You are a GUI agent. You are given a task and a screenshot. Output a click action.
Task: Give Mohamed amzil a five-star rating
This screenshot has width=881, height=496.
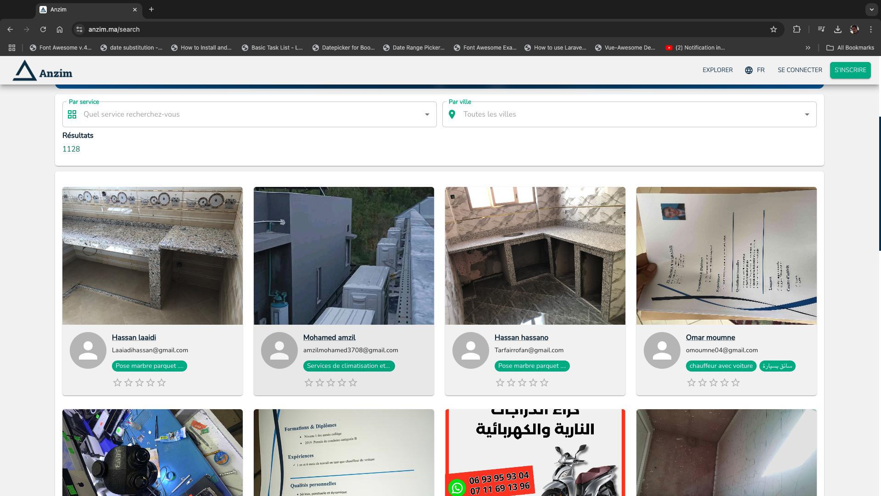[x=352, y=382]
